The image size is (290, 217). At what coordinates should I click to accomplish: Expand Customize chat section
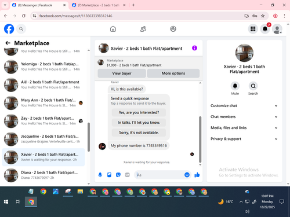click(244, 106)
